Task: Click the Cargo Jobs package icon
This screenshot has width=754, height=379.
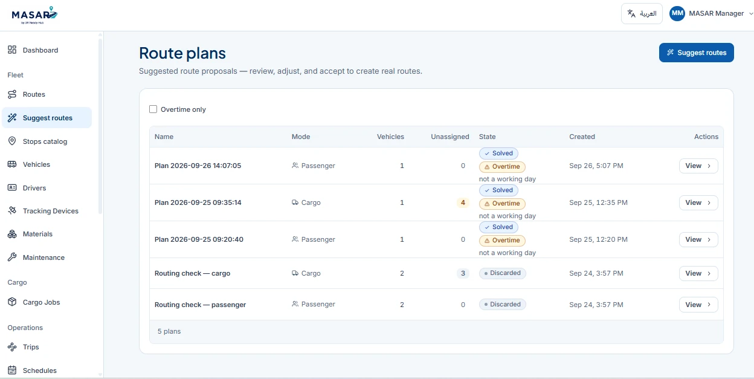Action: [x=12, y=302]
